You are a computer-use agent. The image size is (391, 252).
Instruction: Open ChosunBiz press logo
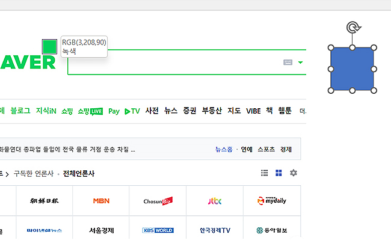[158, 201]
